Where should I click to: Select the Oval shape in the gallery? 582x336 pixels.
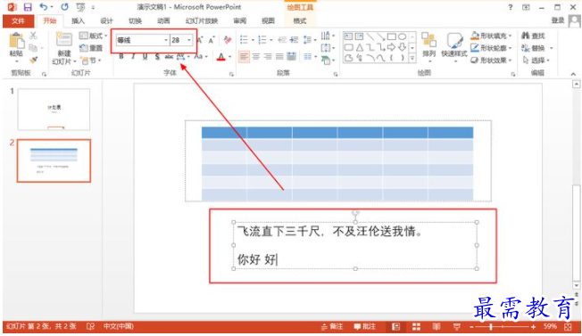(402, 37)
